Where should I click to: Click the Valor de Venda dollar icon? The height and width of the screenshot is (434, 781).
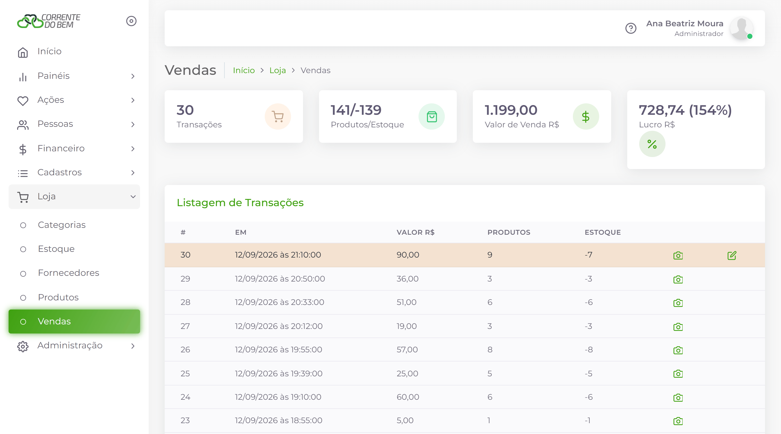click(x=586, y=116)
